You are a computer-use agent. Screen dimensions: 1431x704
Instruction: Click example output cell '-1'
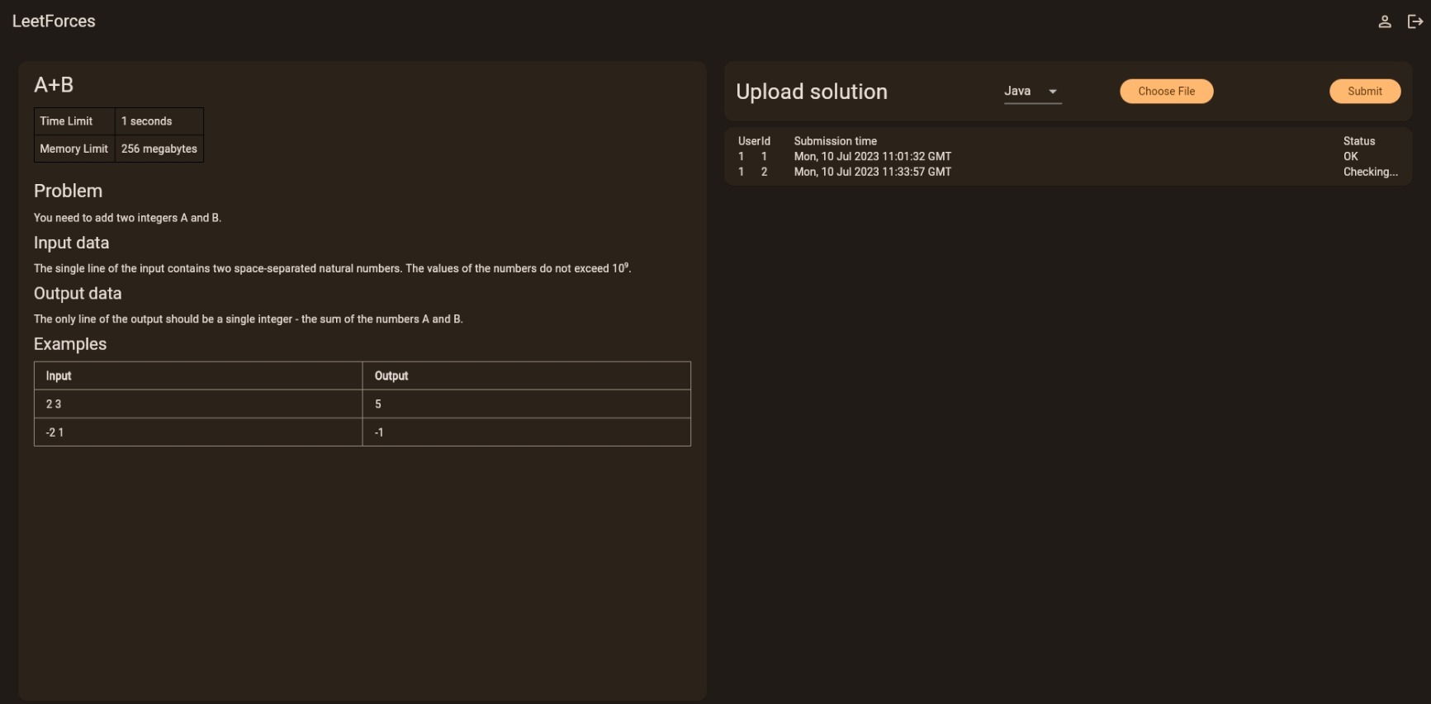[379, 432]
